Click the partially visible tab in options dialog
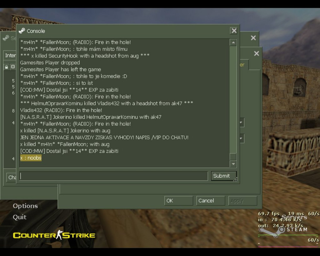Screen dimensions: 320x256 coord(244,65)
